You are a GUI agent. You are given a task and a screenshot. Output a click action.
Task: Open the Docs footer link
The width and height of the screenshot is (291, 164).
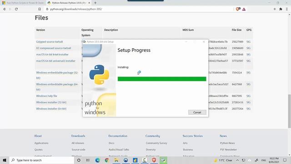coord(111,143)
